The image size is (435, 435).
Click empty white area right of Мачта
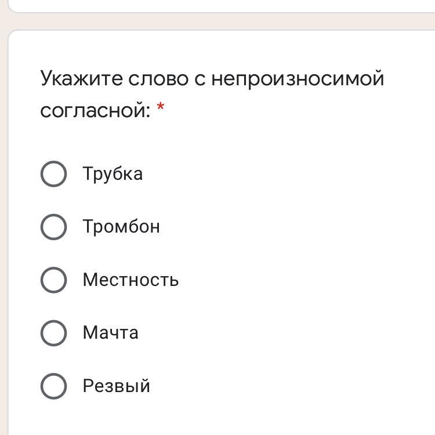[290, 333]
